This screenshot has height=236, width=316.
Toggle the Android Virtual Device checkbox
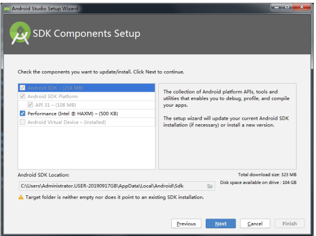pyautogui.click(x=23, y=122)
